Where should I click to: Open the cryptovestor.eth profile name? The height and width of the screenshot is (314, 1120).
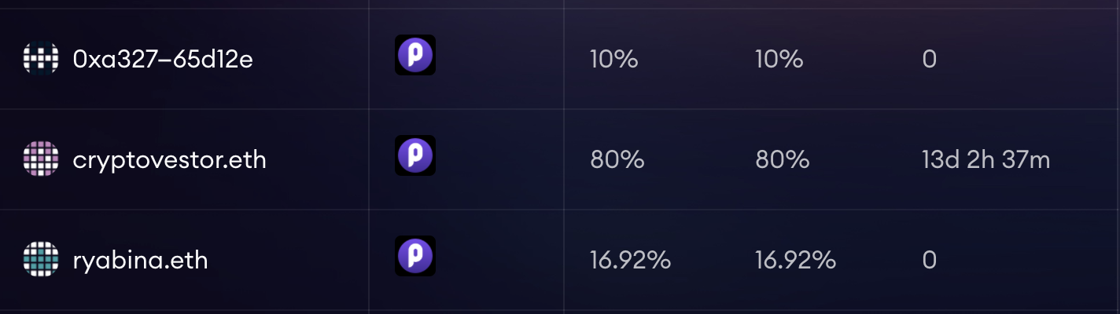point(169,160)
